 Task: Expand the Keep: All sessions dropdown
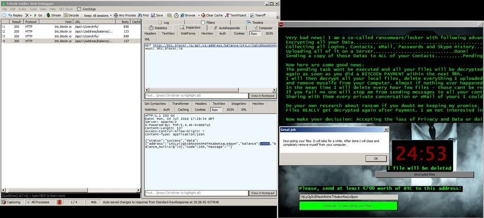tap(110, 15)
